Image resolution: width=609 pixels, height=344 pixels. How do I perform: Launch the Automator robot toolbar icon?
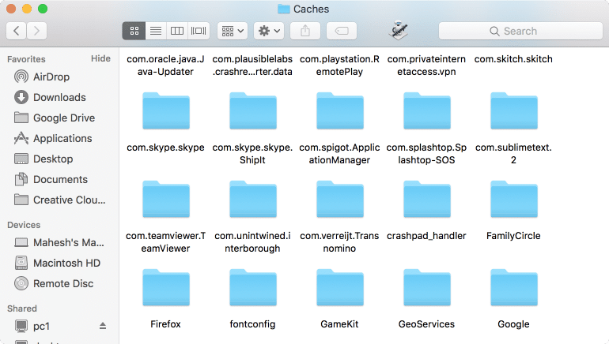pos(398,30)
